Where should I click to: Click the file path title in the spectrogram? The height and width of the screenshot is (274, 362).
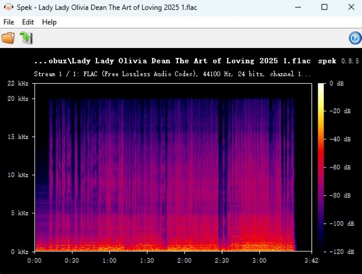(172, 61)
